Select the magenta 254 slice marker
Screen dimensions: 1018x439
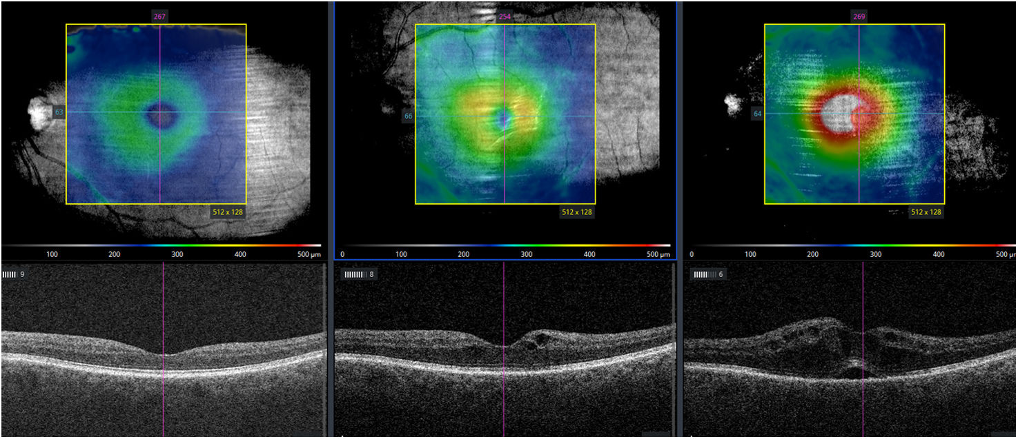pyautogui.click(x=505, y=16)
